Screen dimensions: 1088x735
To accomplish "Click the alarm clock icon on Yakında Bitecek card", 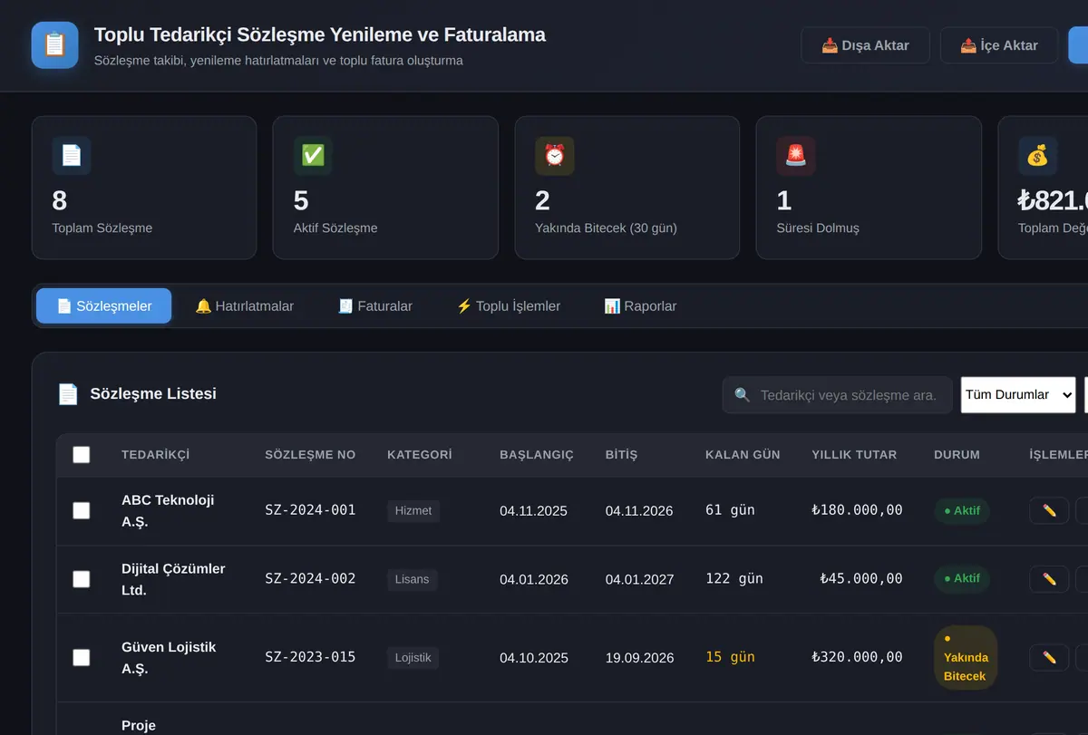I will point(555,156).
